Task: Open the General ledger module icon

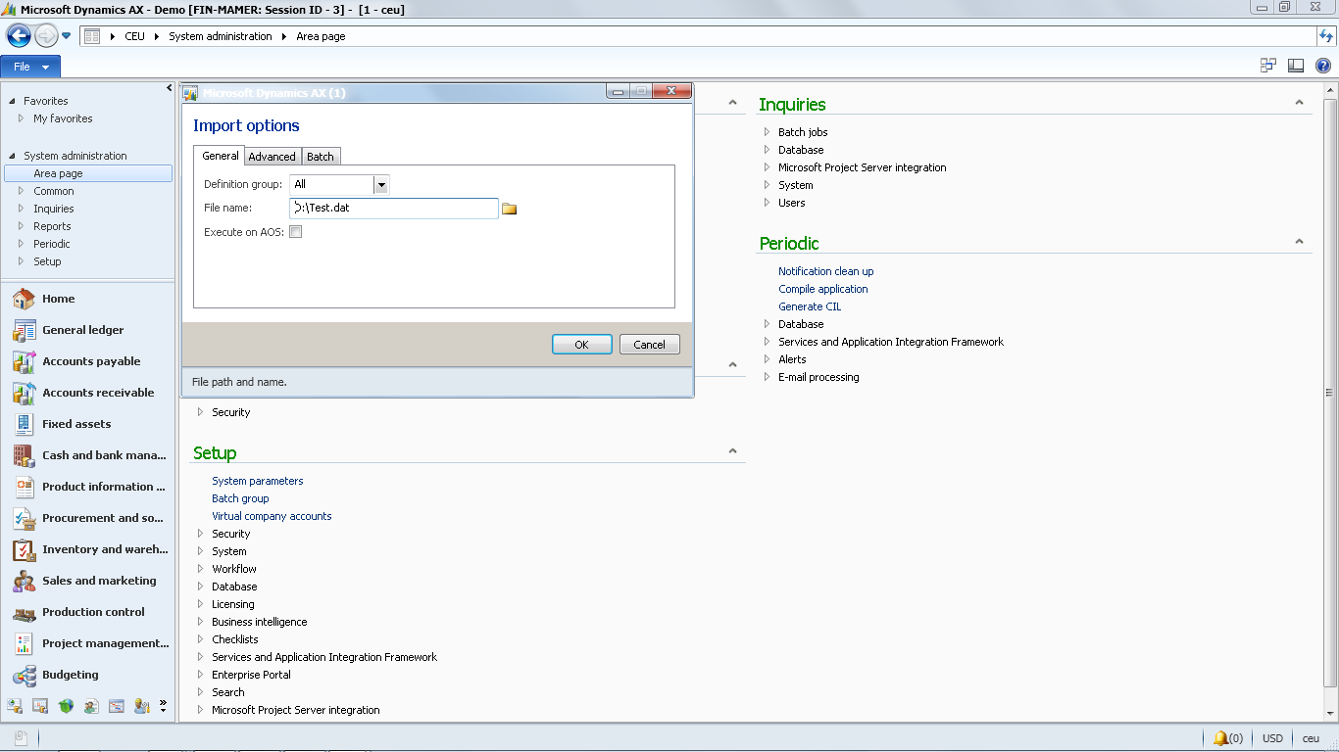Action: pyautogui.click(x=24, y=330)
